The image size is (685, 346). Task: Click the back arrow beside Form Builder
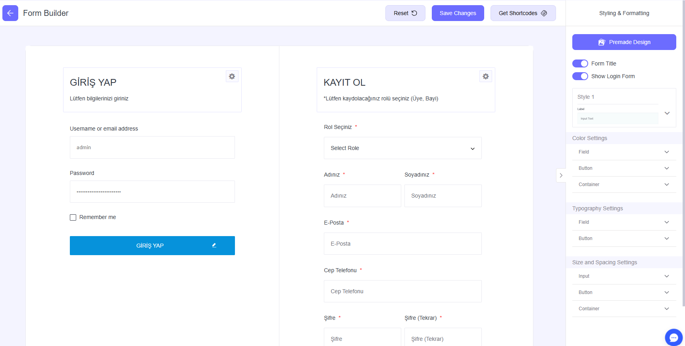10,13
